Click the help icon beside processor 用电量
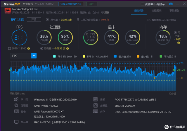The height and width of the screenshot is (131, 187). pos(67,48)
